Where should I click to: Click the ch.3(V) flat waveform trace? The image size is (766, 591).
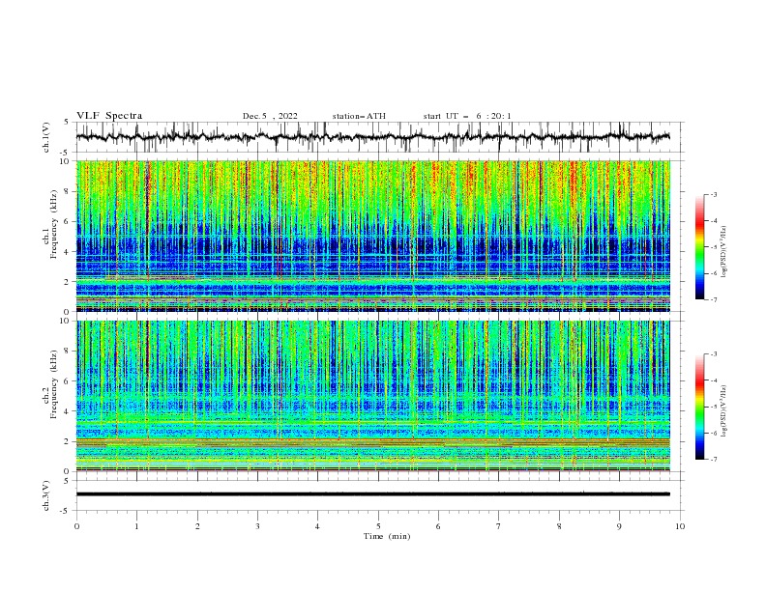(373, 494)
